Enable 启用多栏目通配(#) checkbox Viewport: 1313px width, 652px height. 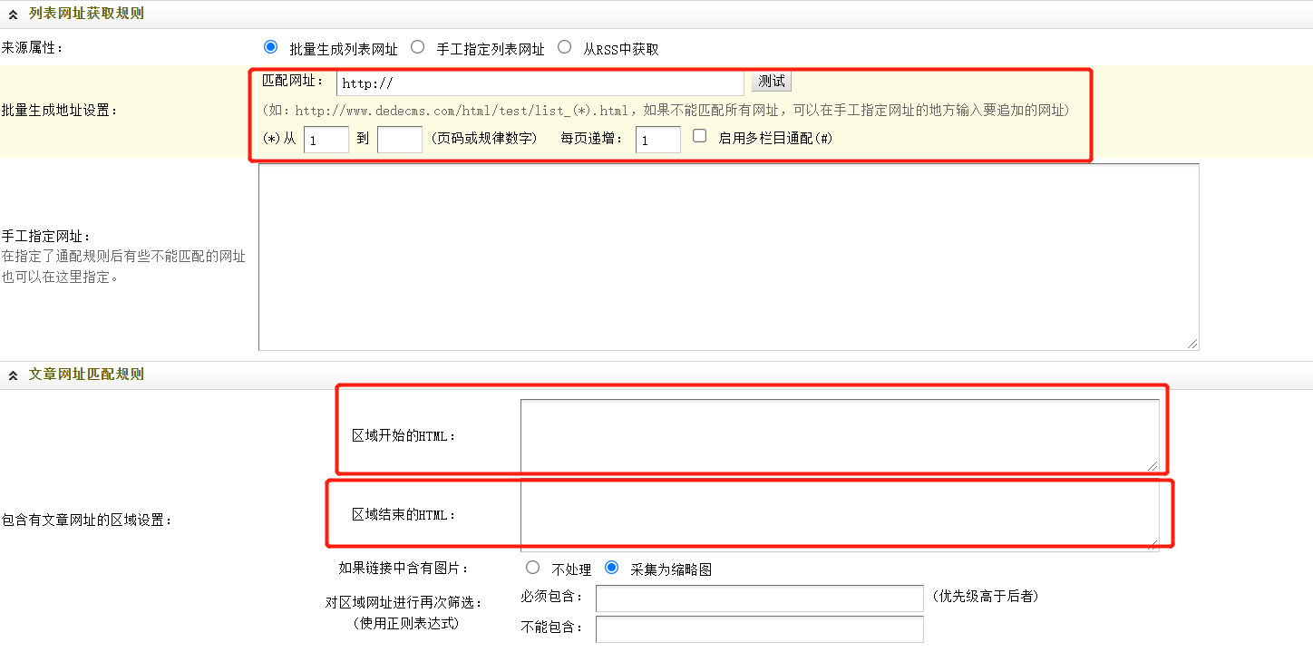click(x=699, y=136)
